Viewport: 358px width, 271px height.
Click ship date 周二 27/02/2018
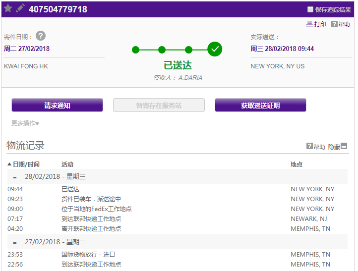click(x=27, y=49)
